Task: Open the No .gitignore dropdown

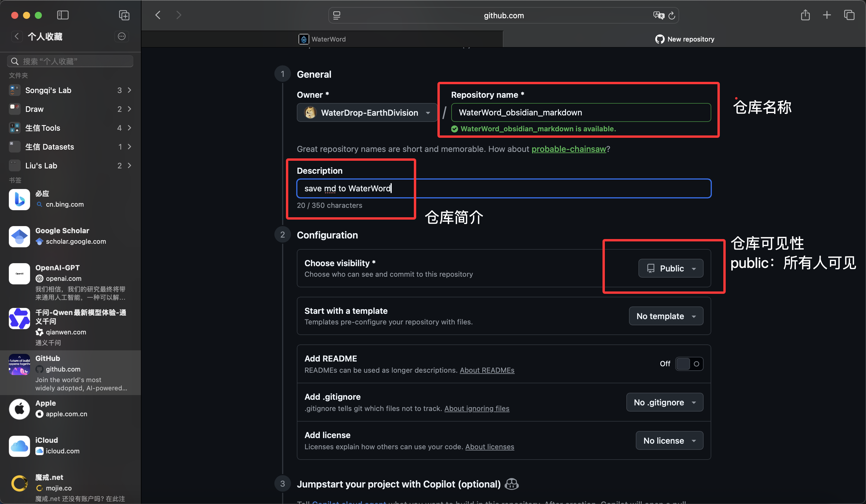Action: [x=665, y=402]
